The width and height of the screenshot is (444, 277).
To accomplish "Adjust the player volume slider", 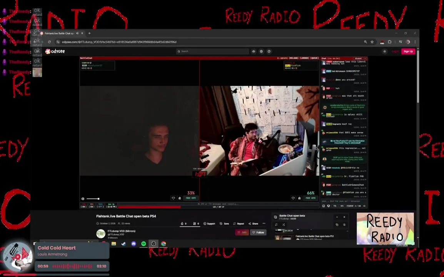I will pyautogui.click(x=93, y=199).
